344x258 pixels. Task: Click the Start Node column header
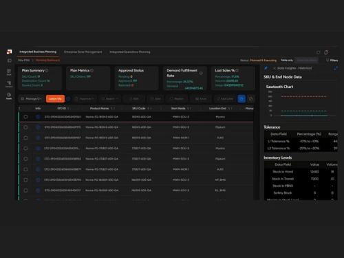point(178,108)
